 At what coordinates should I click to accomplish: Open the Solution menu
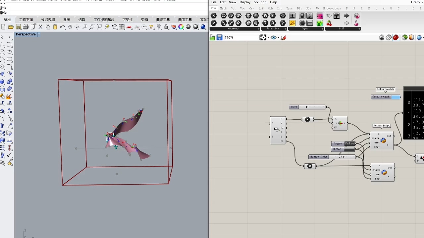(260, 2)
